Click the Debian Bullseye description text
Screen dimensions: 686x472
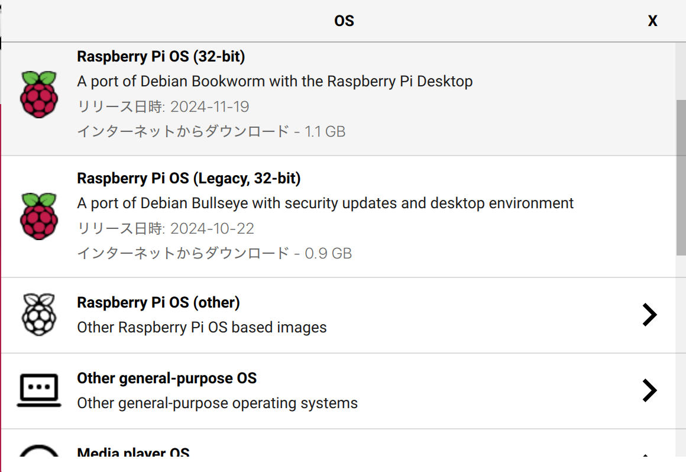325,203
